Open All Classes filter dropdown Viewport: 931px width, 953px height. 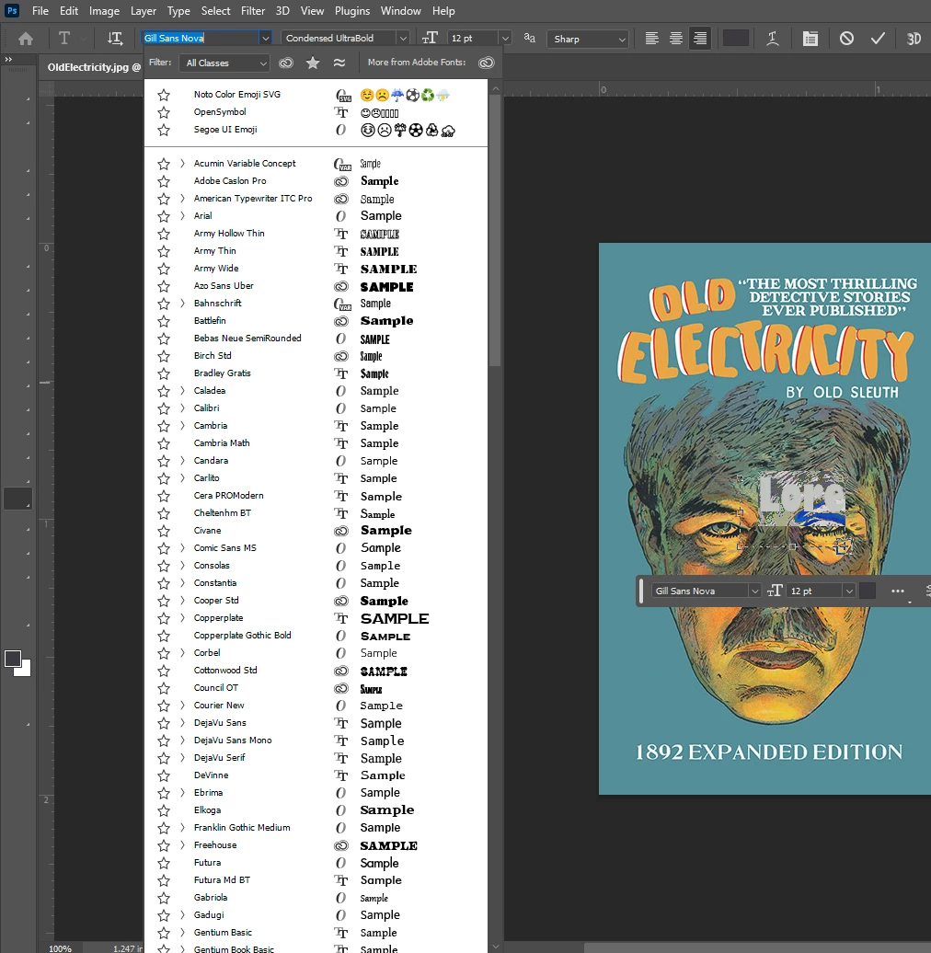[x=224, y=63]
